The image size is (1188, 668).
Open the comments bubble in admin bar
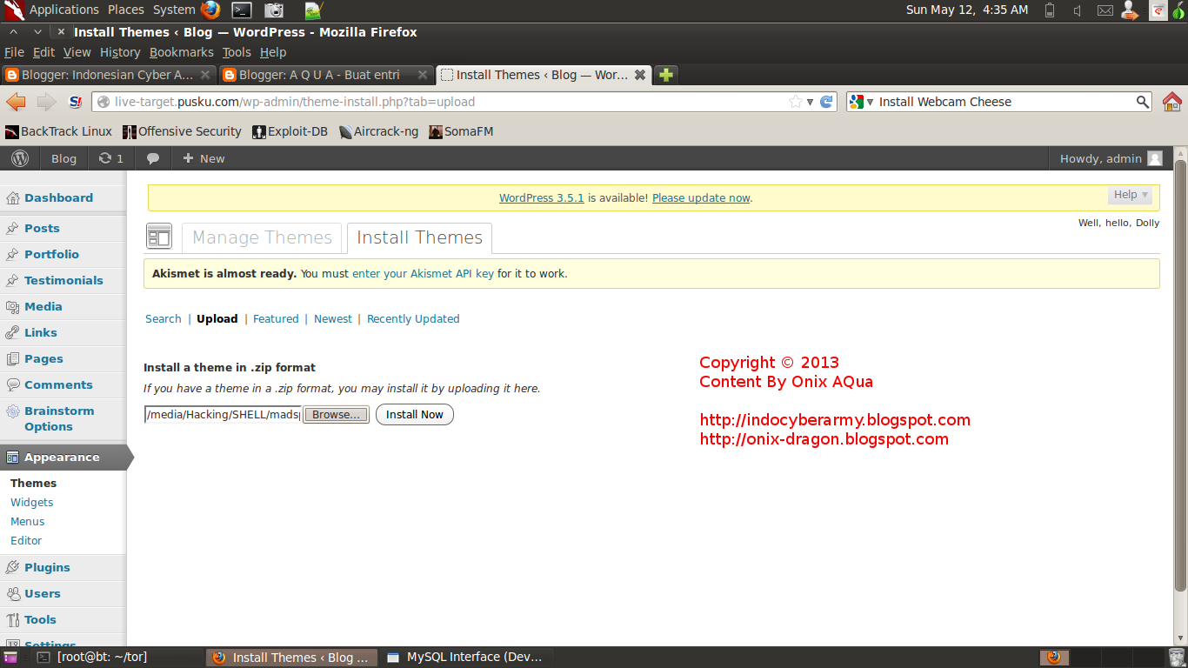tap(153, 158)
